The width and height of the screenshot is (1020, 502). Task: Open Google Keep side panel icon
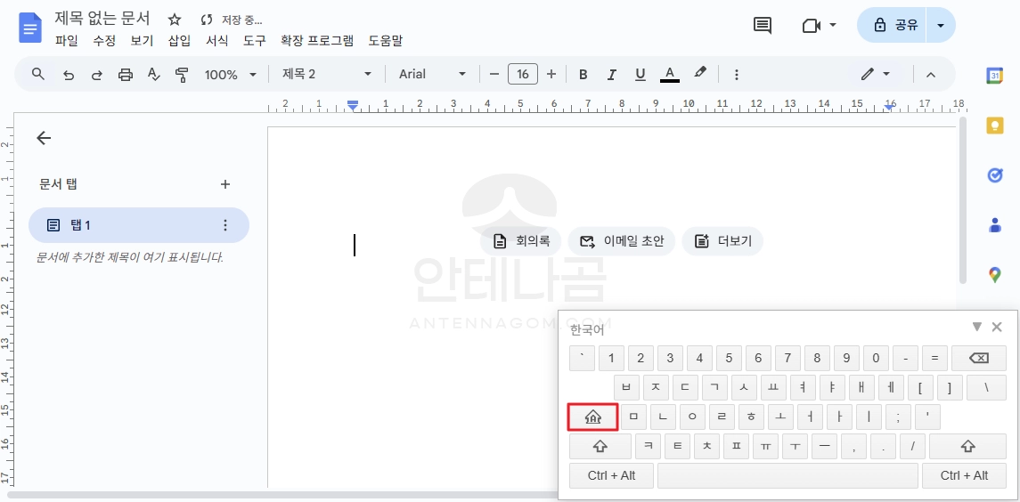click(x=995, y=125)
